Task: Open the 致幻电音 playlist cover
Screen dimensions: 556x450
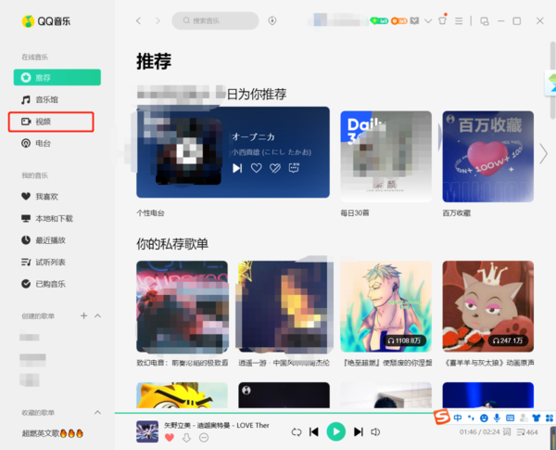Action: [182, 307]
